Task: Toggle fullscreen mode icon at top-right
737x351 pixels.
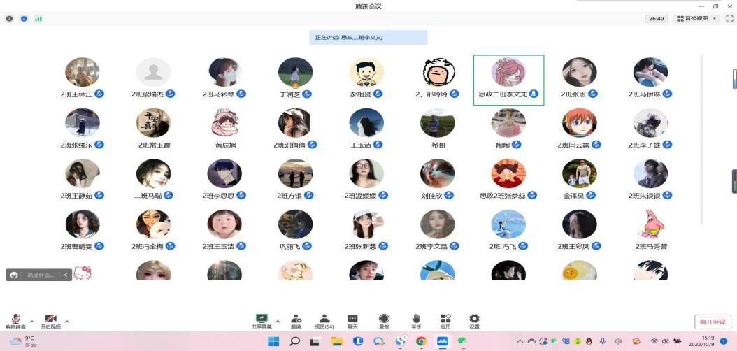Action: pos(730,19)
